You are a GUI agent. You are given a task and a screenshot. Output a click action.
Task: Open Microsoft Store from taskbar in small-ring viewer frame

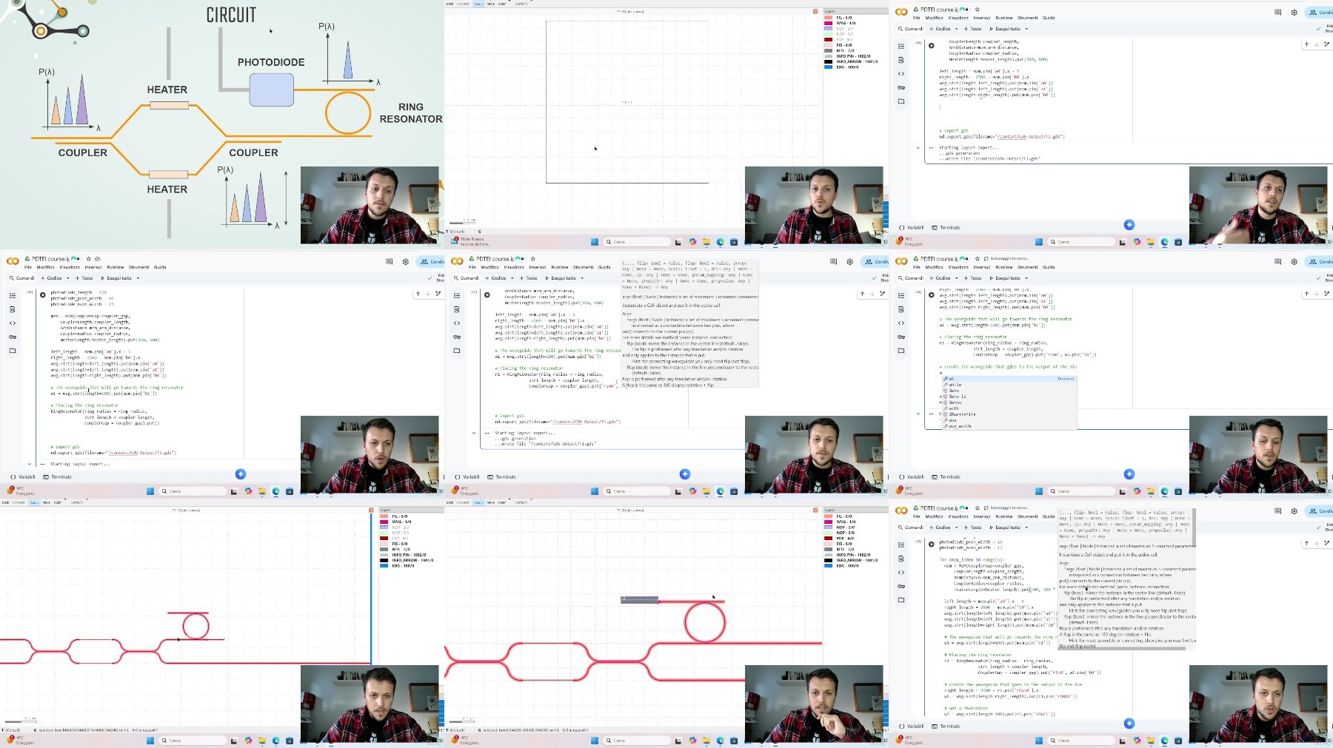click(290, 740)
